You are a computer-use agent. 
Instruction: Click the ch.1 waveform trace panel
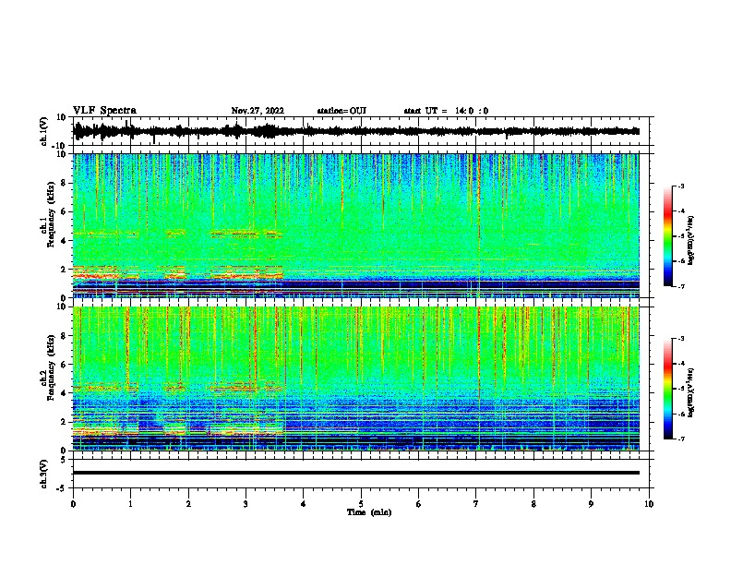[361, 131]
